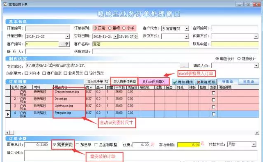Viewport: 263px width, 162px height.
Task: Tick the 对样本 color requirement checkbox
Action: [x=27, y=73]
